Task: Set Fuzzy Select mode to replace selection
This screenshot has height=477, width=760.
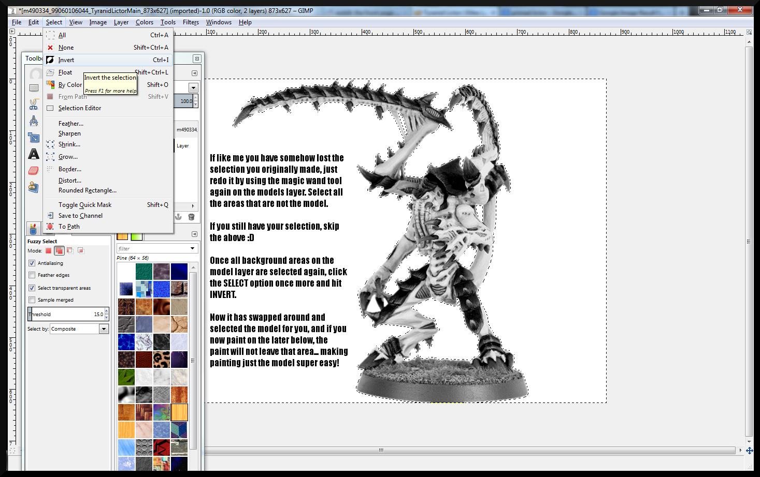Action: [49, 250]
